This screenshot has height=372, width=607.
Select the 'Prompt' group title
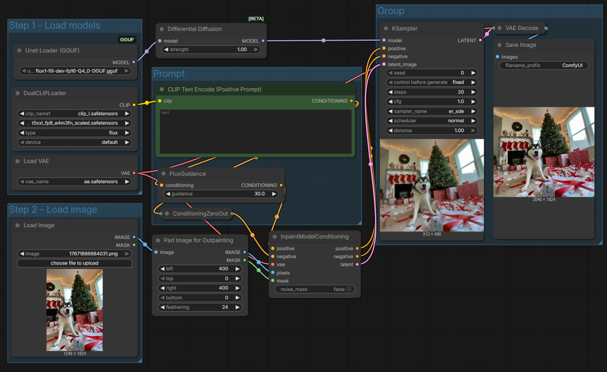[169, 74]
